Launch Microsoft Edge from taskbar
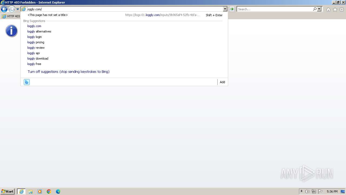Image resolution: width=346 pixels, height=195 pixels. [x=58, y=191]
